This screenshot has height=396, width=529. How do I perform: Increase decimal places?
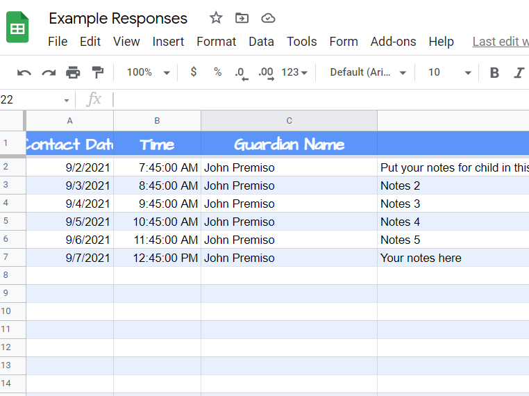tap(266, 73)
